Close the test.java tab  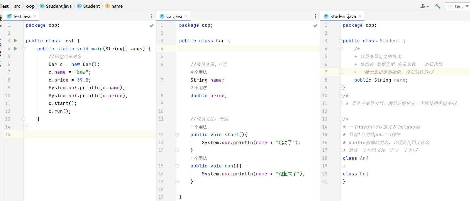tap(35, 16)
